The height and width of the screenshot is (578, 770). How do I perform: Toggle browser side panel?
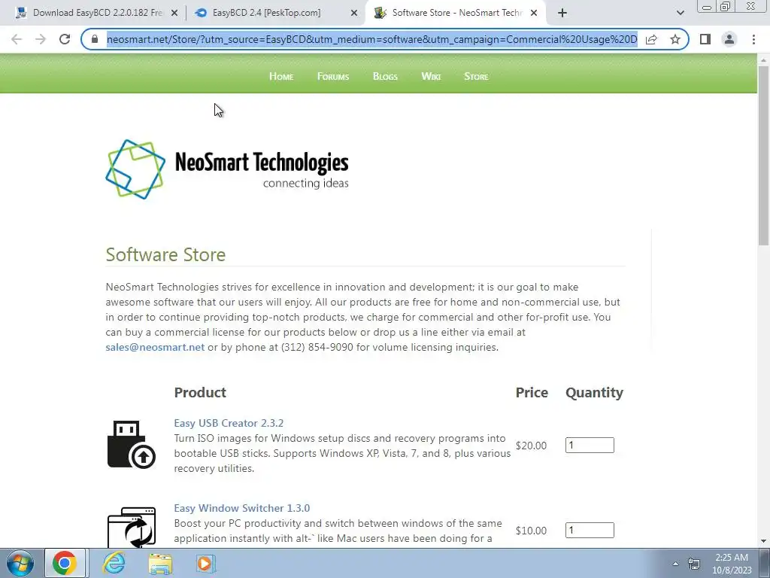(705, 39)
